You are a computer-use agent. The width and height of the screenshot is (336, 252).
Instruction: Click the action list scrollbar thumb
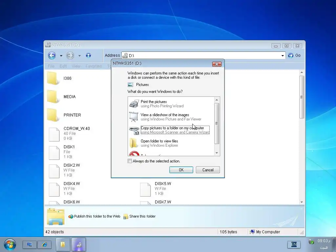tap(217, 123)
